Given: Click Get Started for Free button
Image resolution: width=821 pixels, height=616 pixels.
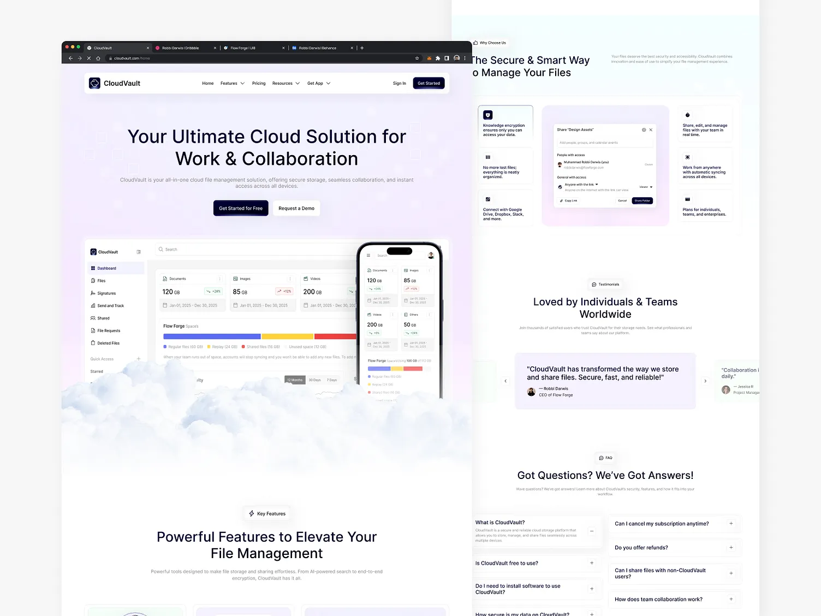Looking at the screenshot, I should point(241,208).
